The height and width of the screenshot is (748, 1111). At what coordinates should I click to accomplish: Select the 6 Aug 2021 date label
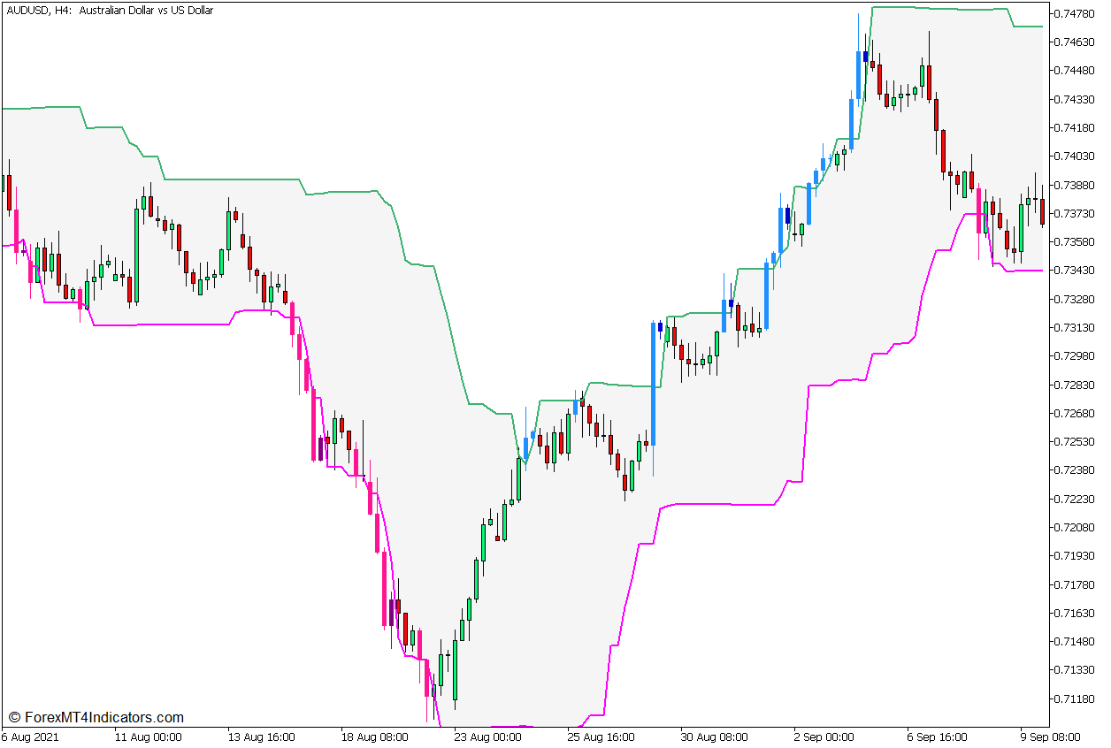pos(32,737)
